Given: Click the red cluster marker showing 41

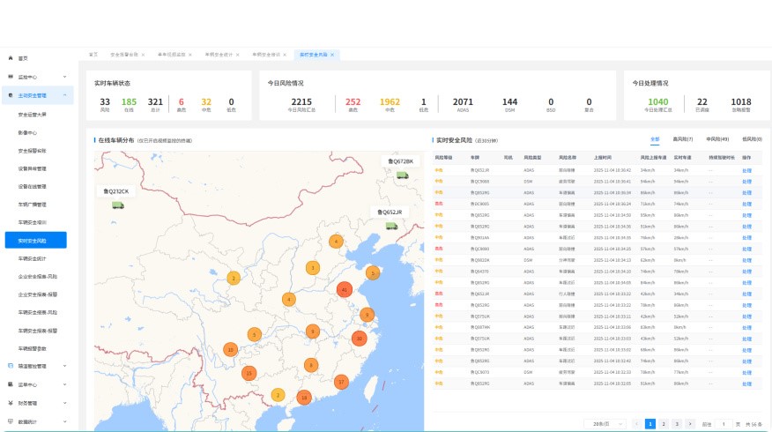Looking at the screenshot, I should click(x=344, y=290).
